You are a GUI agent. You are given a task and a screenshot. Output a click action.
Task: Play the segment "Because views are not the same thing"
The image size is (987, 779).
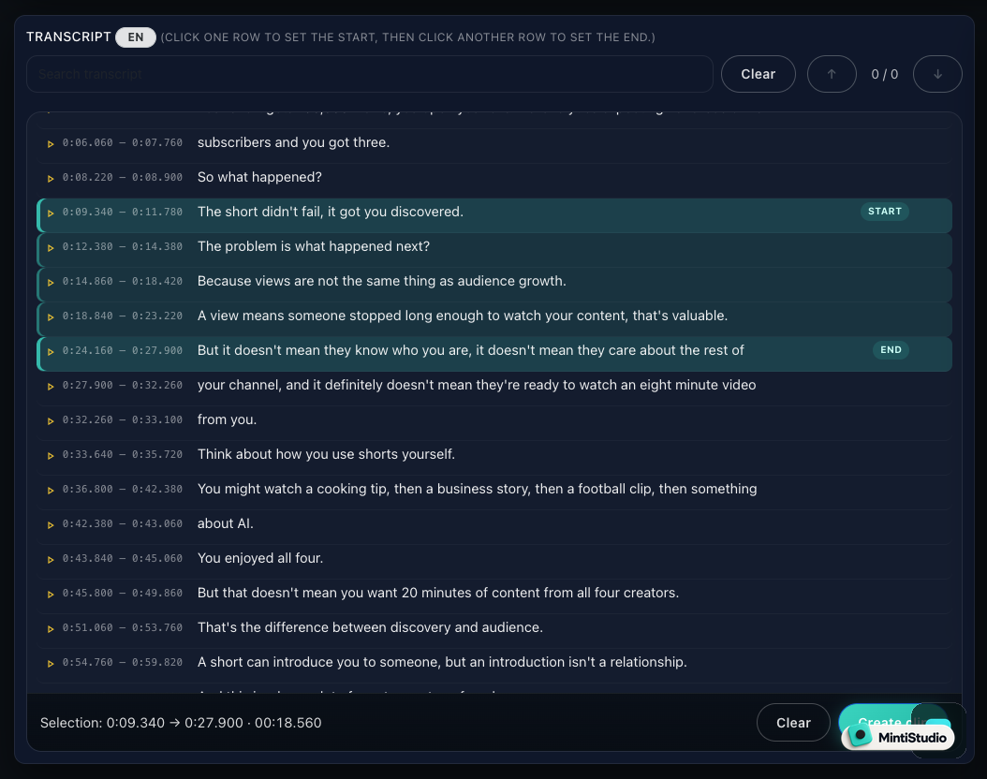point(51,283)
